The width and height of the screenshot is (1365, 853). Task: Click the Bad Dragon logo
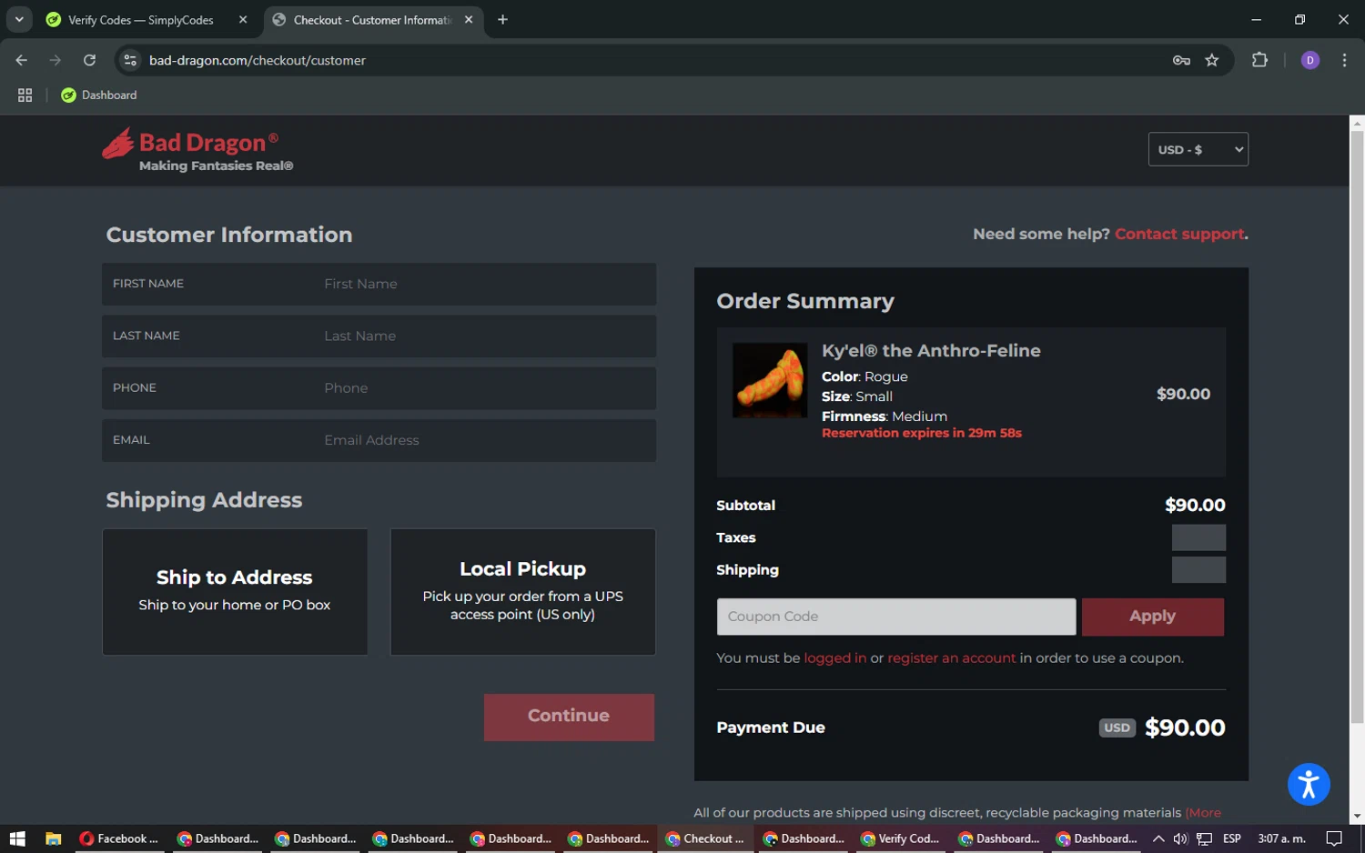point(197,151)
